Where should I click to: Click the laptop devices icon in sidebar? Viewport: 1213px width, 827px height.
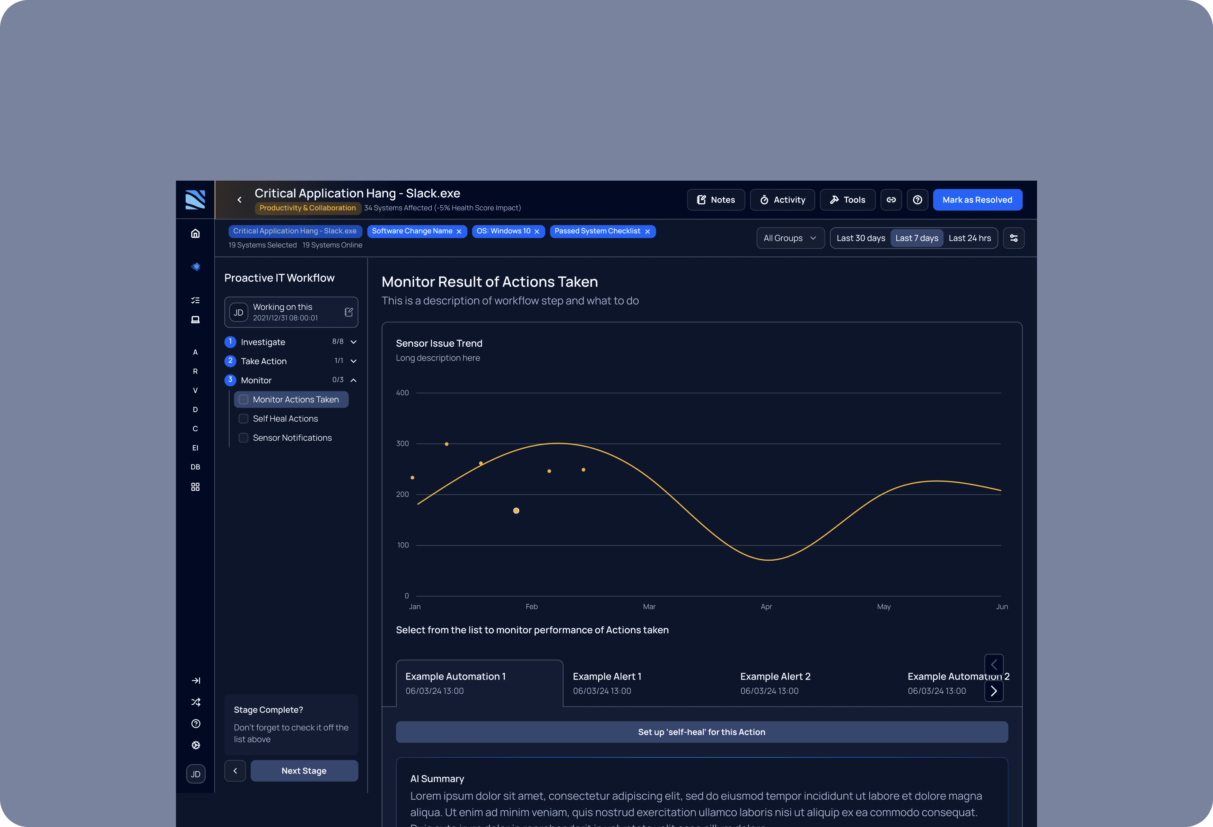point(195,319)
